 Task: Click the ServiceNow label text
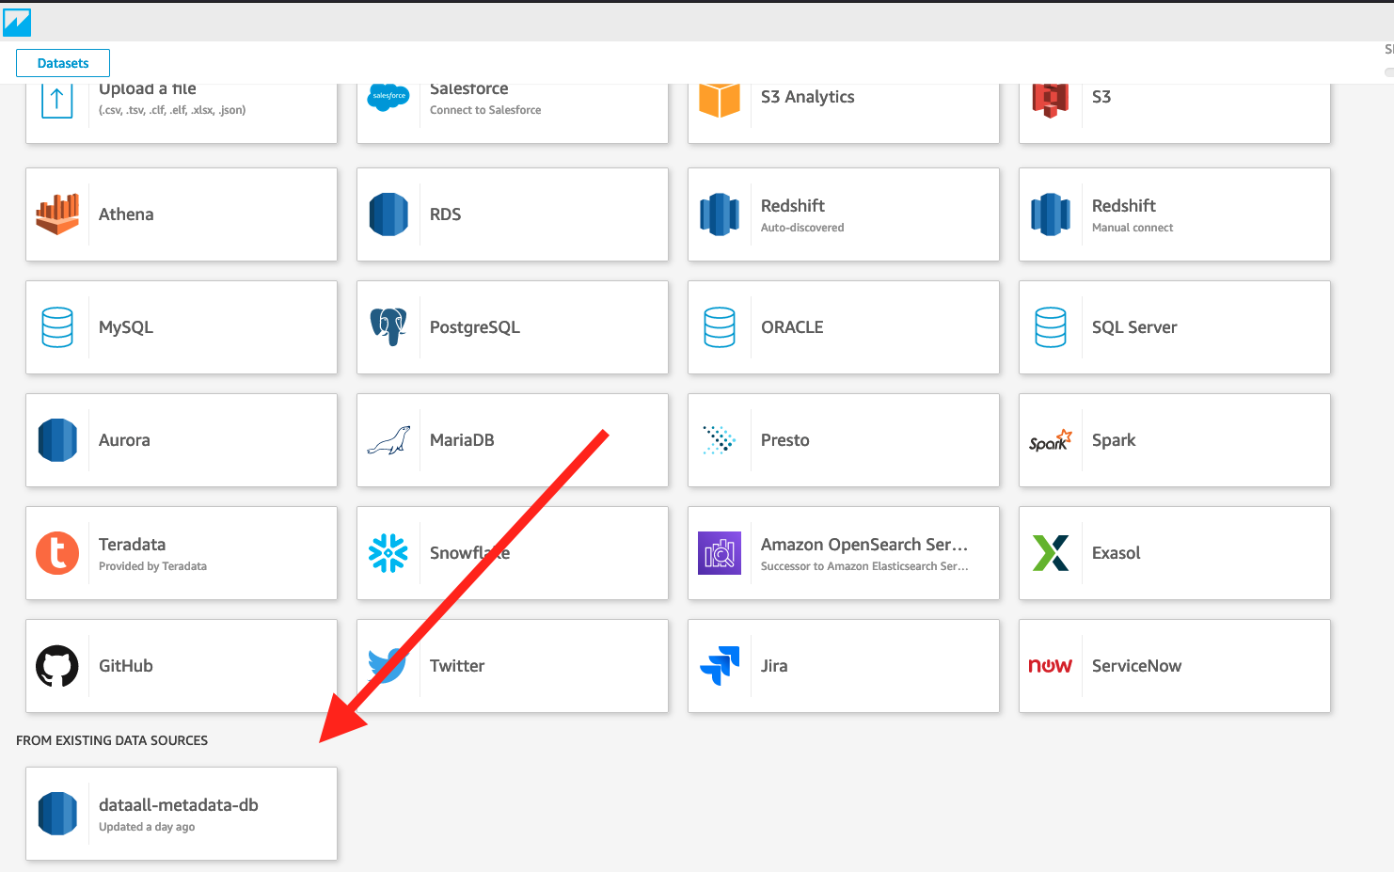pos(1136,666)
